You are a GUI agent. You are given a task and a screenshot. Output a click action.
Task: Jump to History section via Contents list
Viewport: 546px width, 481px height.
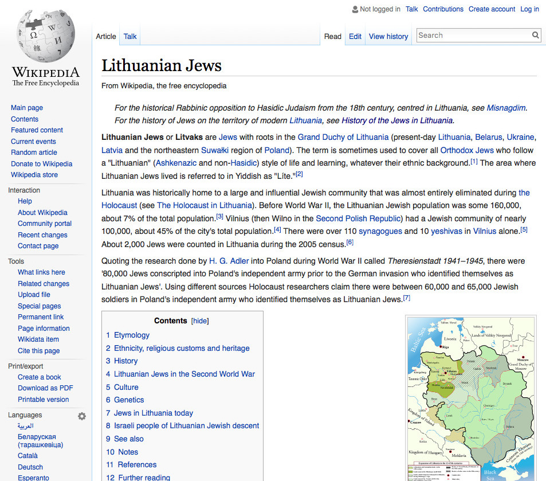[125, 361]
